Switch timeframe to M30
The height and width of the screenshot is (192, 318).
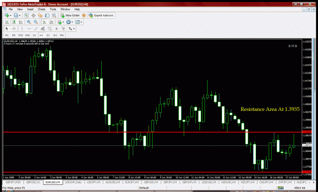coord(27,35)
